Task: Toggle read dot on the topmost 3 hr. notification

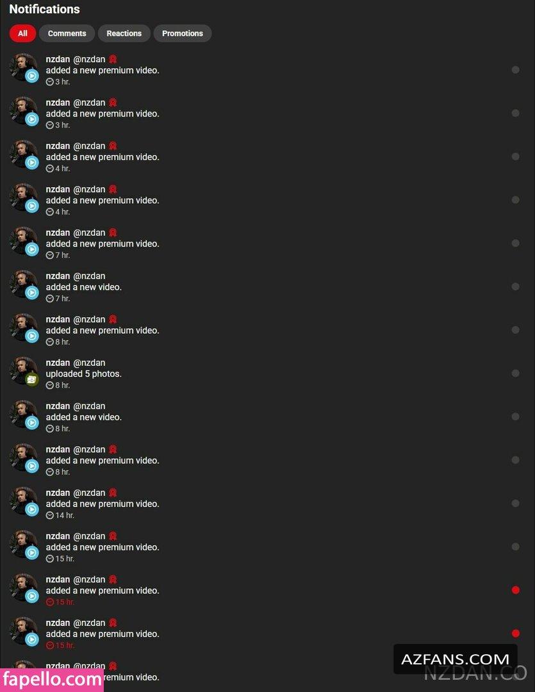Action: pyautogui.click(x=515, y=70)
